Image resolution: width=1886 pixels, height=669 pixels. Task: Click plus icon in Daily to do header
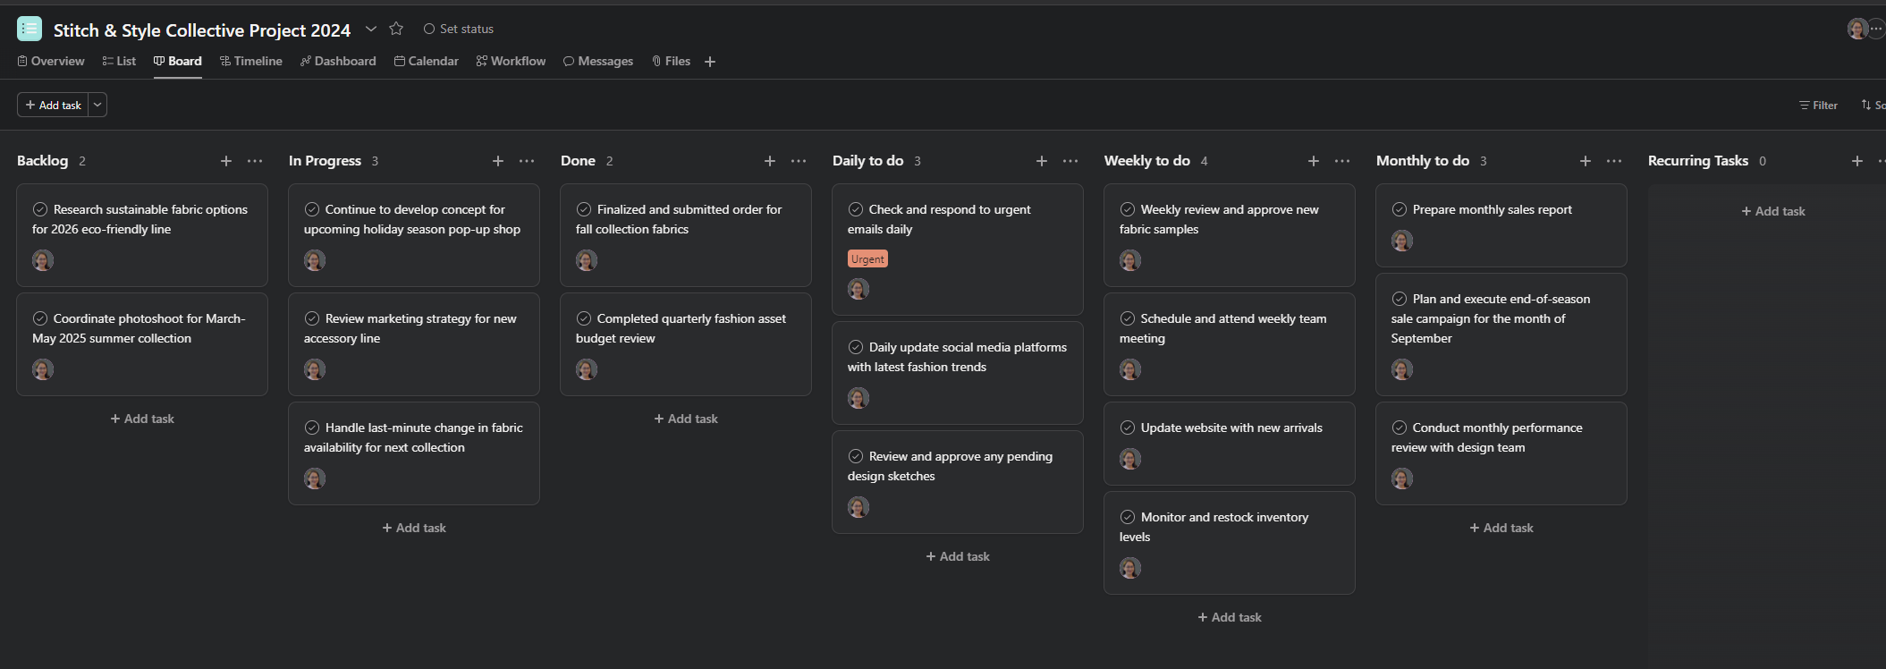[1042, 161]
